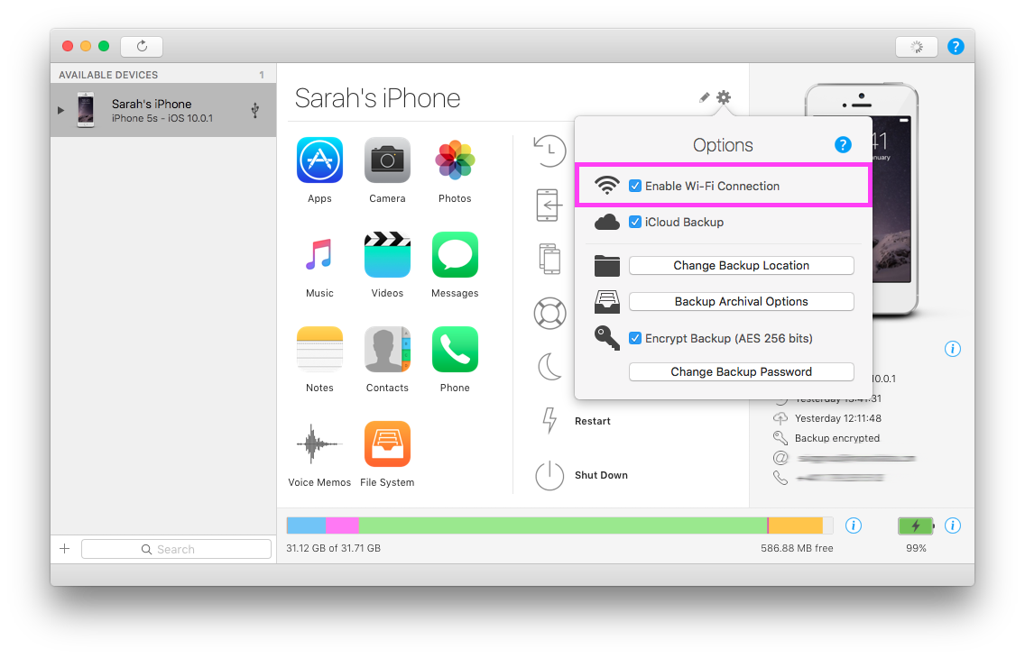Viewport: 1025px width, 658px height.
Task: Open the Messages section
Action: tap(455, 254)
